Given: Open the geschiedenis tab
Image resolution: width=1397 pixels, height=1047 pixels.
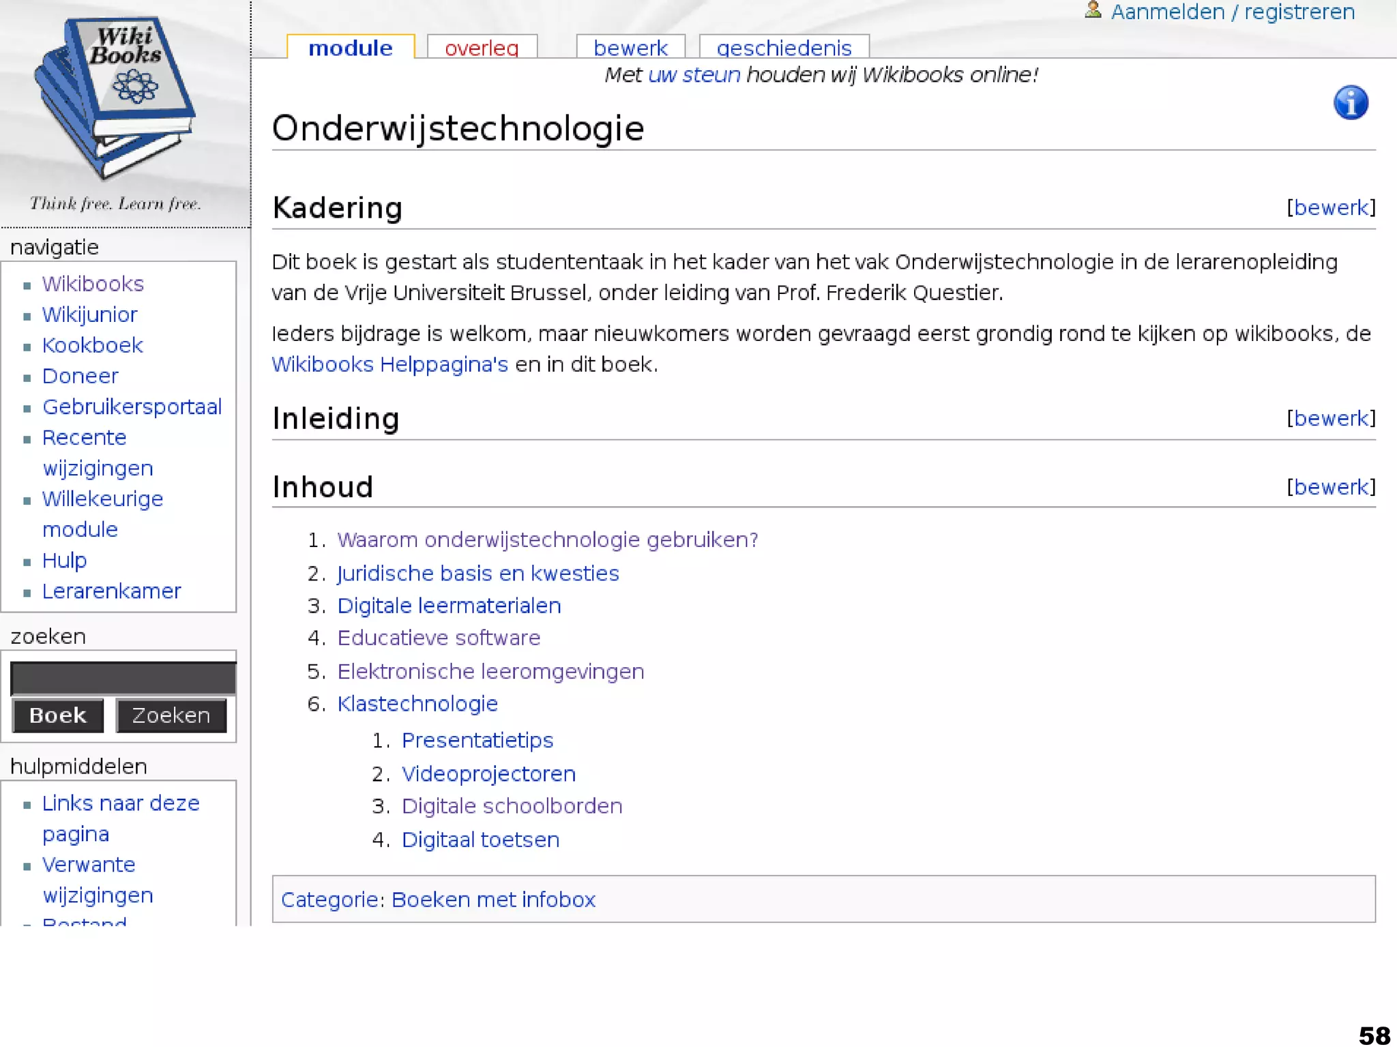Looking at the screenshot, I should click(784, 48).
